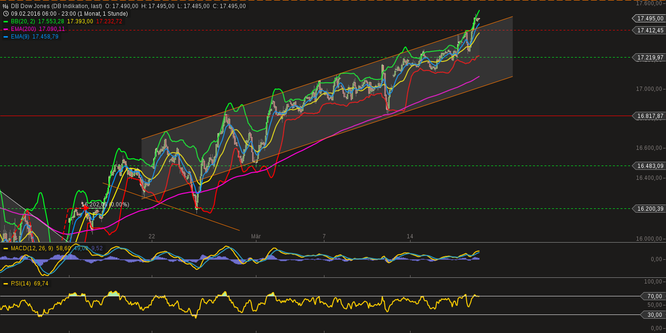
Task: Click the yellow color marker beside MACD(12, 26, 9)
Action: click(x=6, y=248)
